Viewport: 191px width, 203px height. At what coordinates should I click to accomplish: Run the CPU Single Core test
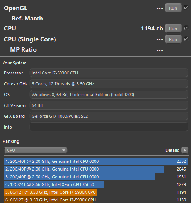173,39
